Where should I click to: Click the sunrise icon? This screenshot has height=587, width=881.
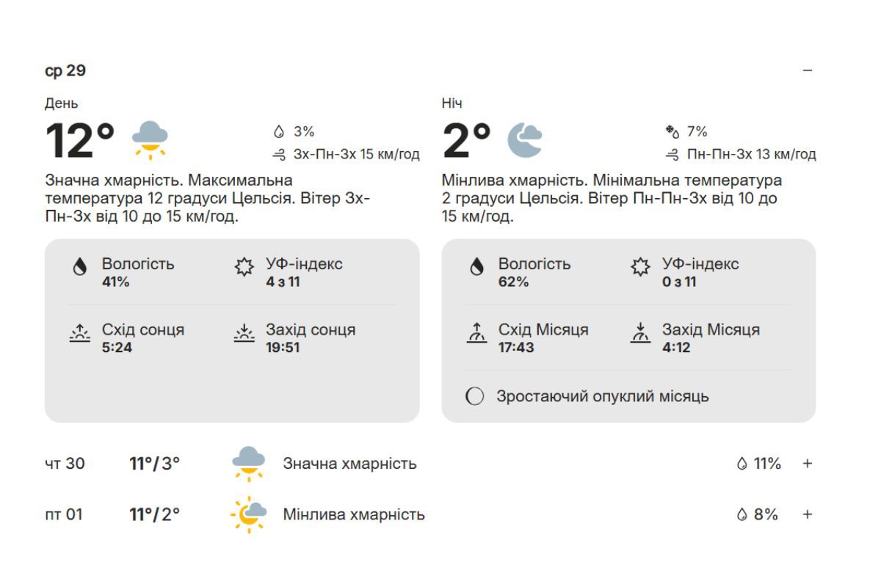79,334
